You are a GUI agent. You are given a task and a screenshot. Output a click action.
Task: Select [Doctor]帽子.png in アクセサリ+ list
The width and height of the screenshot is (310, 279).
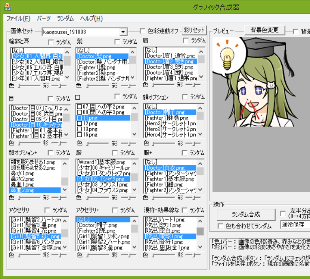point(103,225)
